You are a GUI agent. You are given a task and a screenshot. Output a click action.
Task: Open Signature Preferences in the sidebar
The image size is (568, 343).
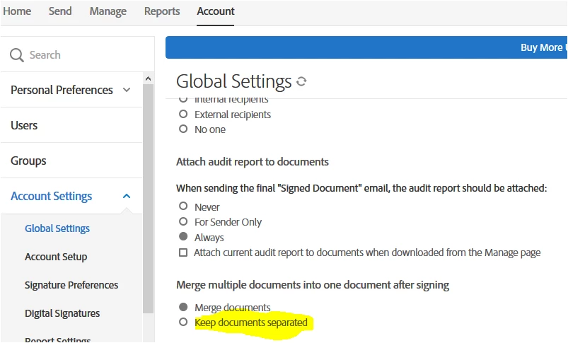71,285
